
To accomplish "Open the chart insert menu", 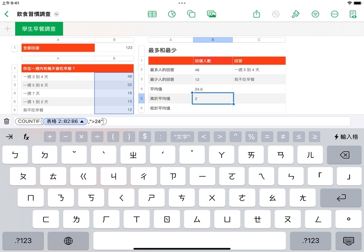I will pyautogui.click(x=172, y=14).
